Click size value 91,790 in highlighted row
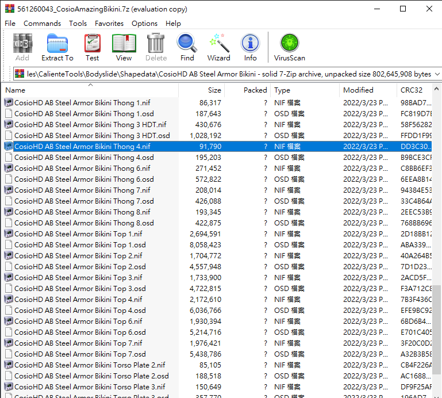Viewport: 442px width, 398px height. tap(210, 147)
